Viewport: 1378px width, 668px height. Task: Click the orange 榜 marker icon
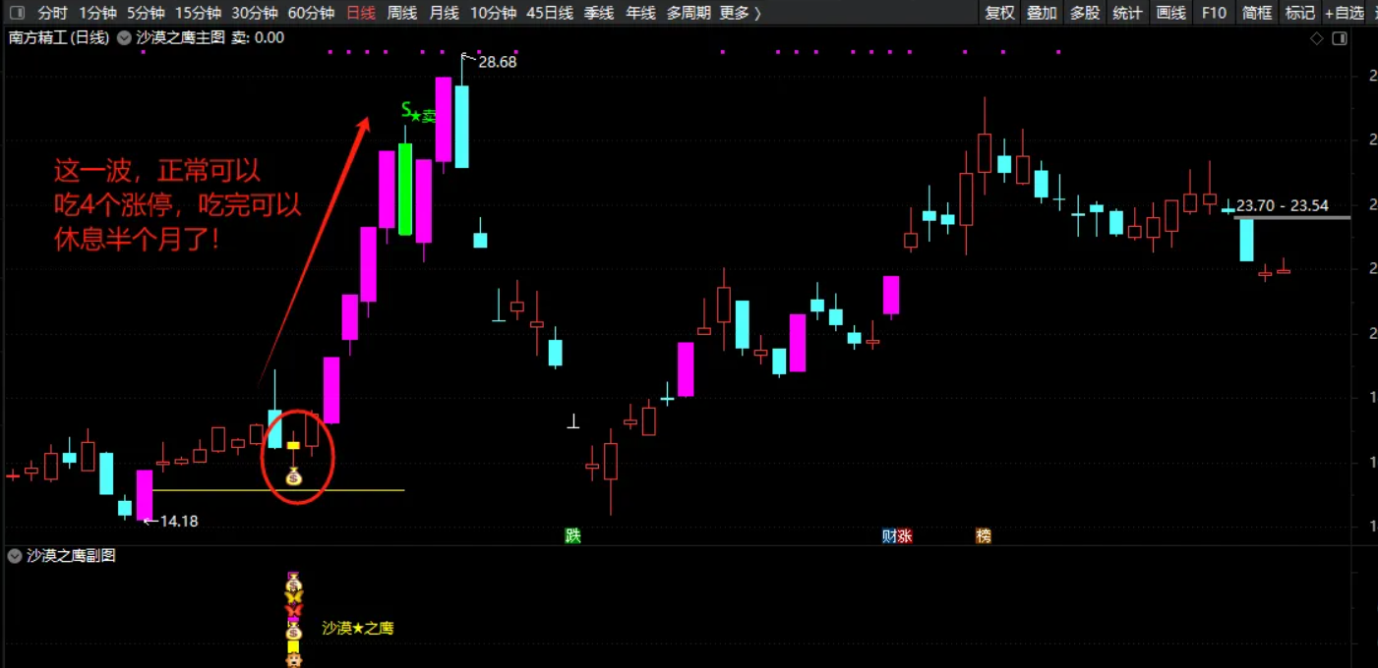click(984, 535)
